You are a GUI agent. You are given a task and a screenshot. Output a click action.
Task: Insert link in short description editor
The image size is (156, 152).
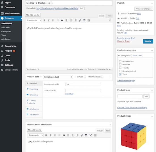pos(82,135)
